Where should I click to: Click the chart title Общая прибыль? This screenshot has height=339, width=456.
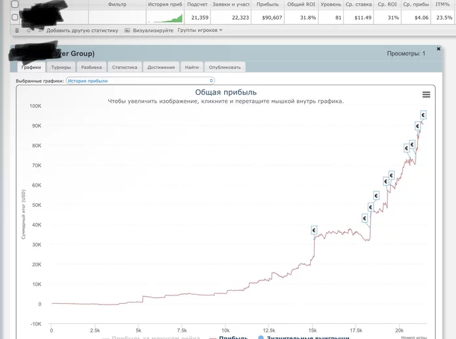point(225,92)
